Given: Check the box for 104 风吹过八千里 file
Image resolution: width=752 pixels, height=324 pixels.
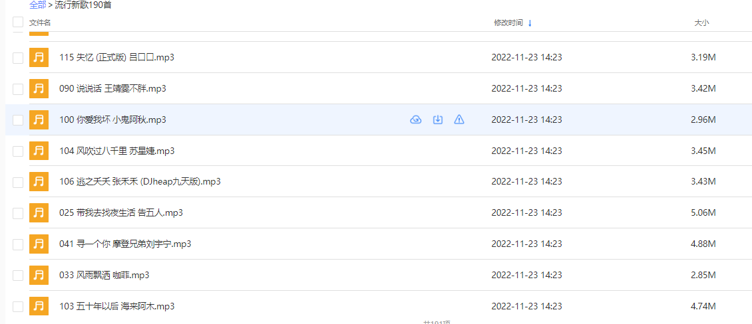Looking at the screenshot, I should (x=18, y=151).
